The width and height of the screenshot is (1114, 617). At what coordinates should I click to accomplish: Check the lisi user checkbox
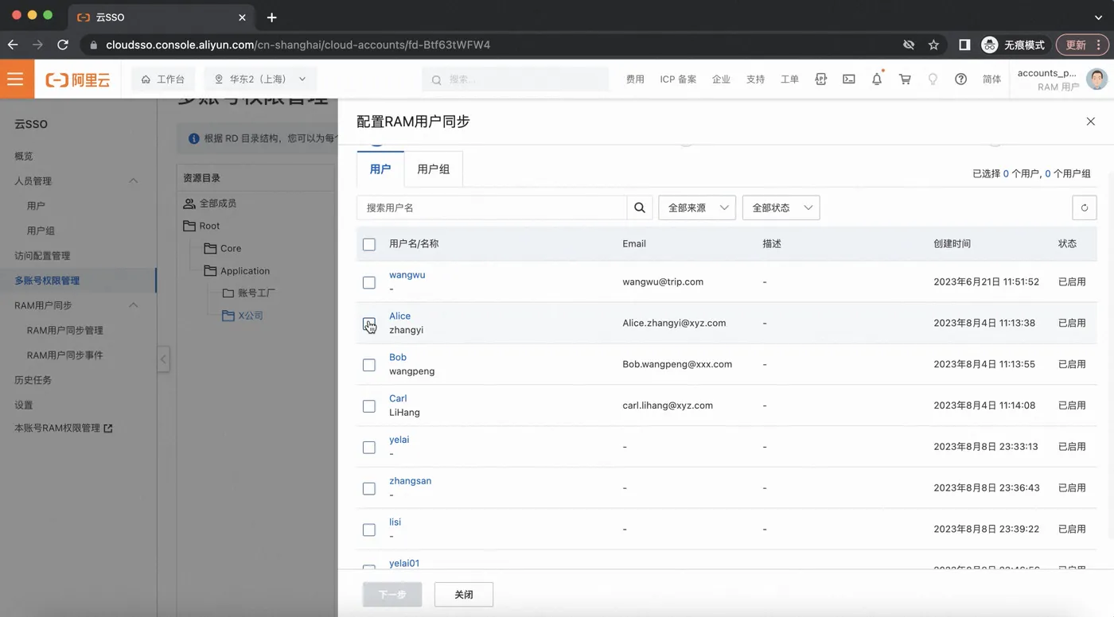click(369, 530)
